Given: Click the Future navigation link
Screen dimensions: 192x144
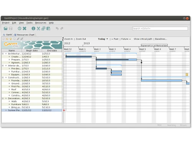Looking at the screenshot, I should pyautogui.click(x=126, y=39).
